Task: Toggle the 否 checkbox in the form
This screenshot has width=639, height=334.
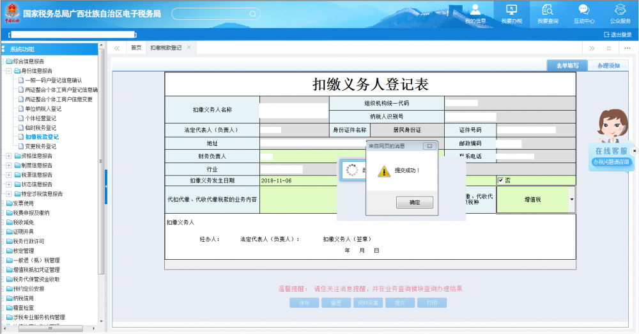Action: click(501, 180)
